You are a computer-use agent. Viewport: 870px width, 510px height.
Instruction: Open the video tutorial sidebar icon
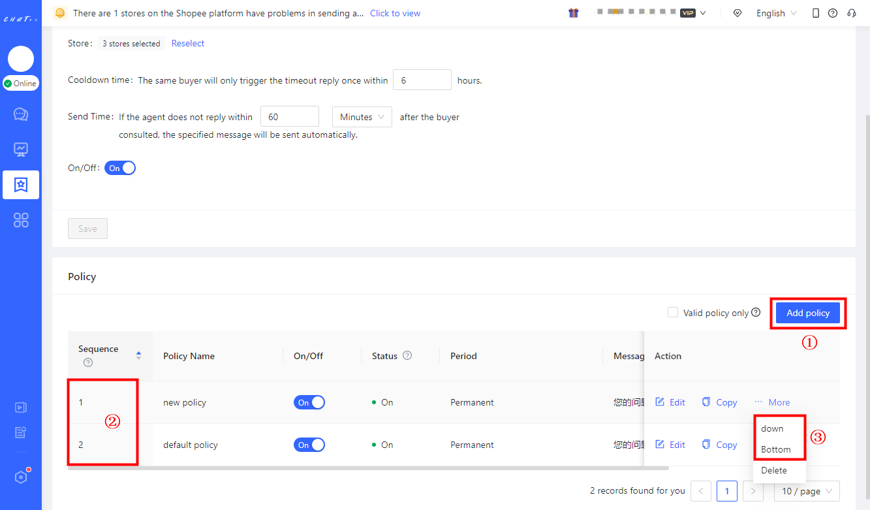coord(21,407)
